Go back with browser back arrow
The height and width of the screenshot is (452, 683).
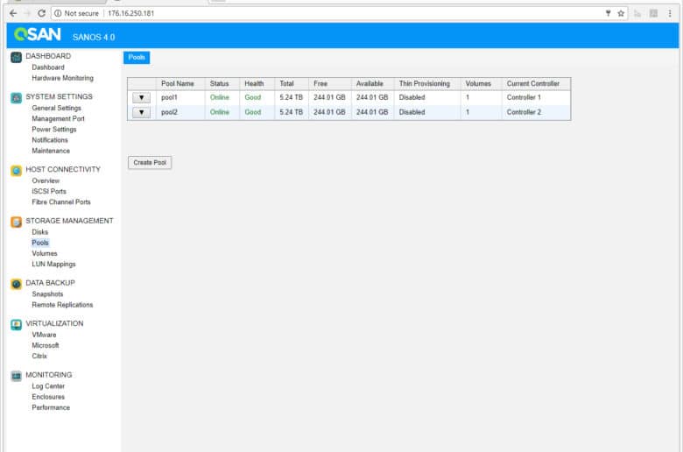(x=13, y=13)
